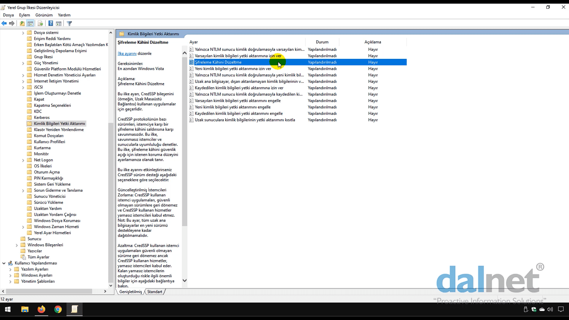Switch to the Standart tab
Image resolution: width=569 pixels, height=320 pixels.
[x=155, y=292]
